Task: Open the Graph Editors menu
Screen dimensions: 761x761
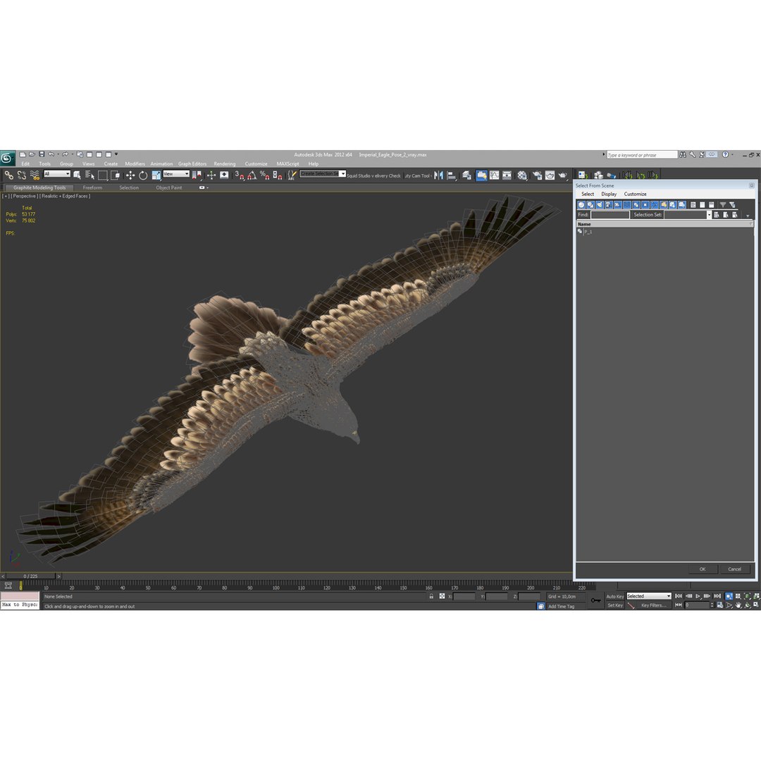Action: point(192,163)
